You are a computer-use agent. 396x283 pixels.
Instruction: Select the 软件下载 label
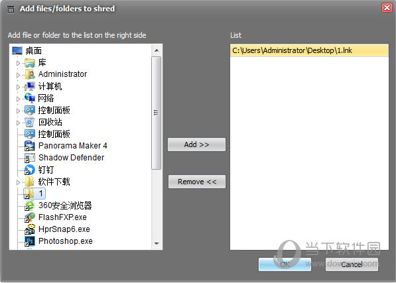(54, 182)
